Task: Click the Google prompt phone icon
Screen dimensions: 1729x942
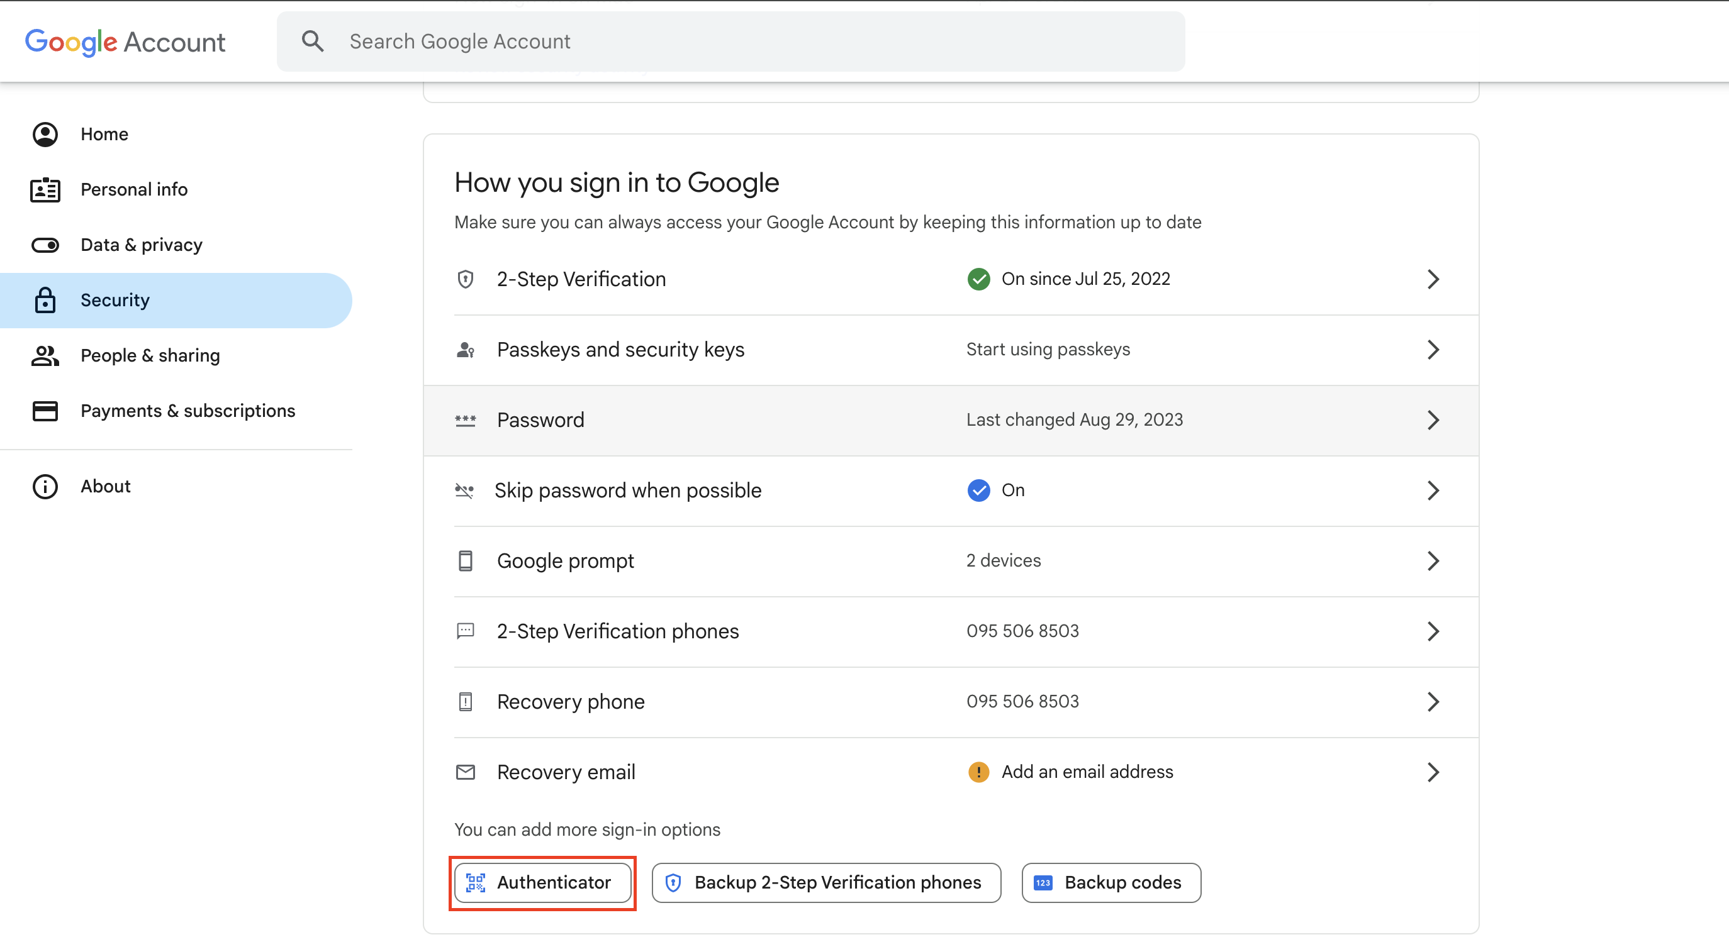Action: [x=465, y=561]
